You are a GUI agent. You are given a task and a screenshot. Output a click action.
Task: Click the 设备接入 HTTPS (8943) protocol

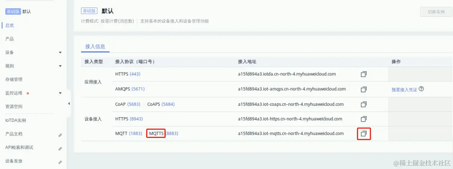[129, 119]
